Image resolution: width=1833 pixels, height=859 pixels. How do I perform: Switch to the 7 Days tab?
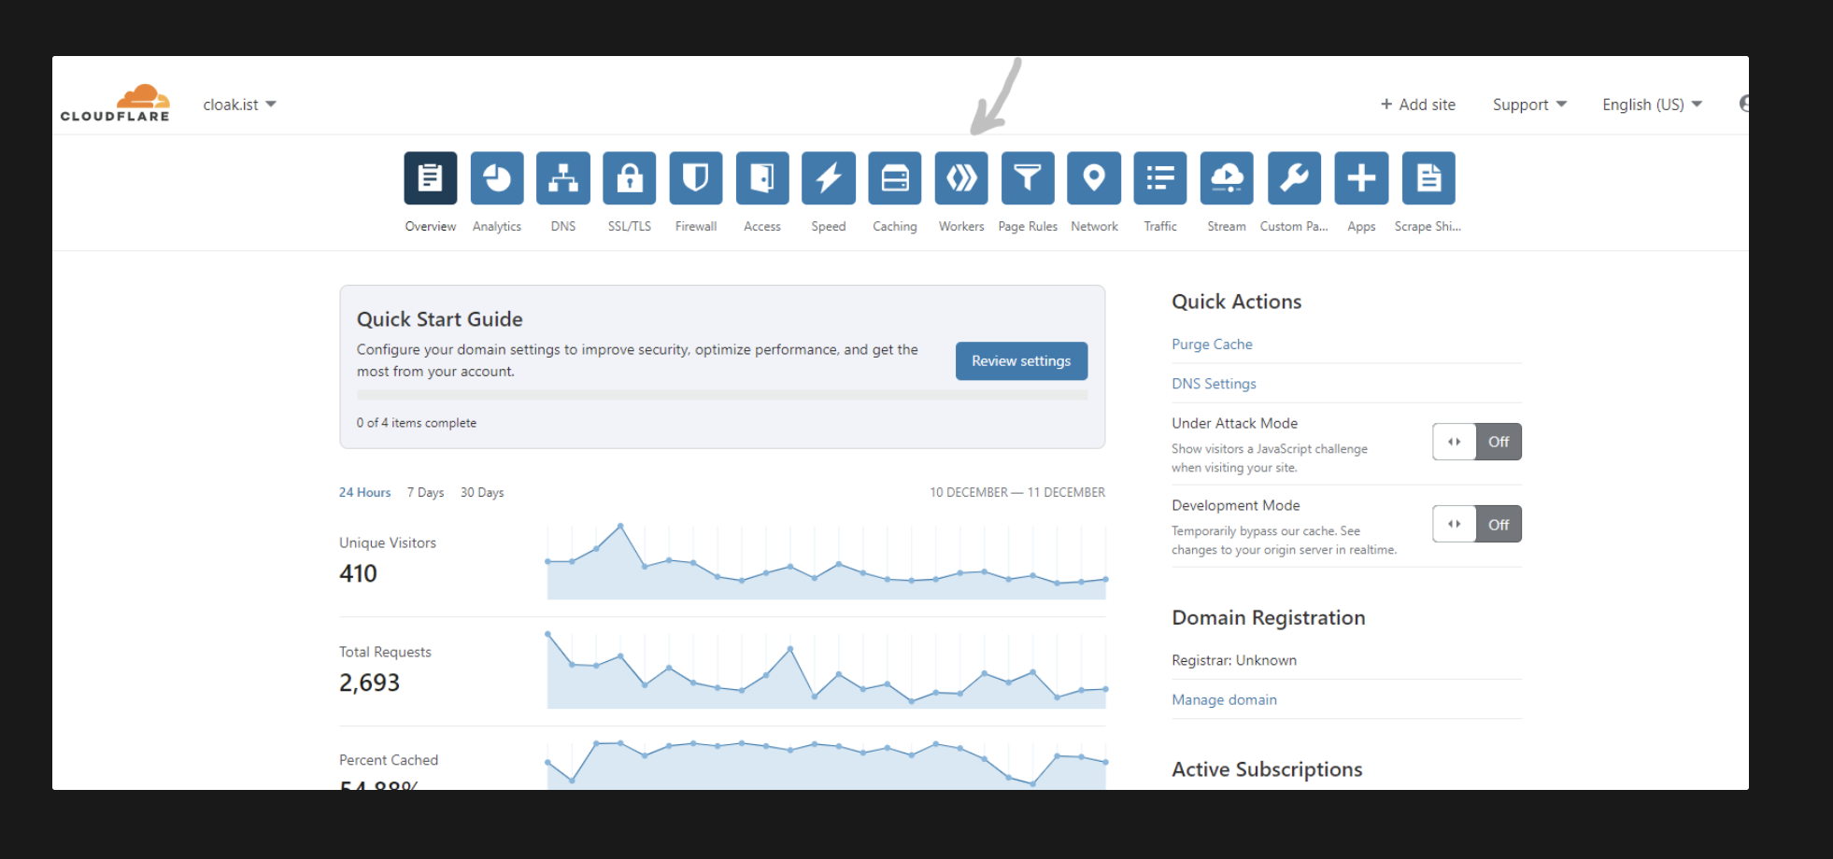click(x=425, y=492)
